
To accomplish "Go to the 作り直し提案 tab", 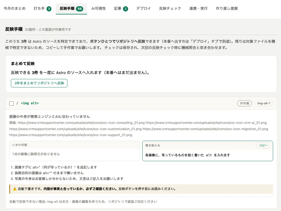I will click(227, 8).
